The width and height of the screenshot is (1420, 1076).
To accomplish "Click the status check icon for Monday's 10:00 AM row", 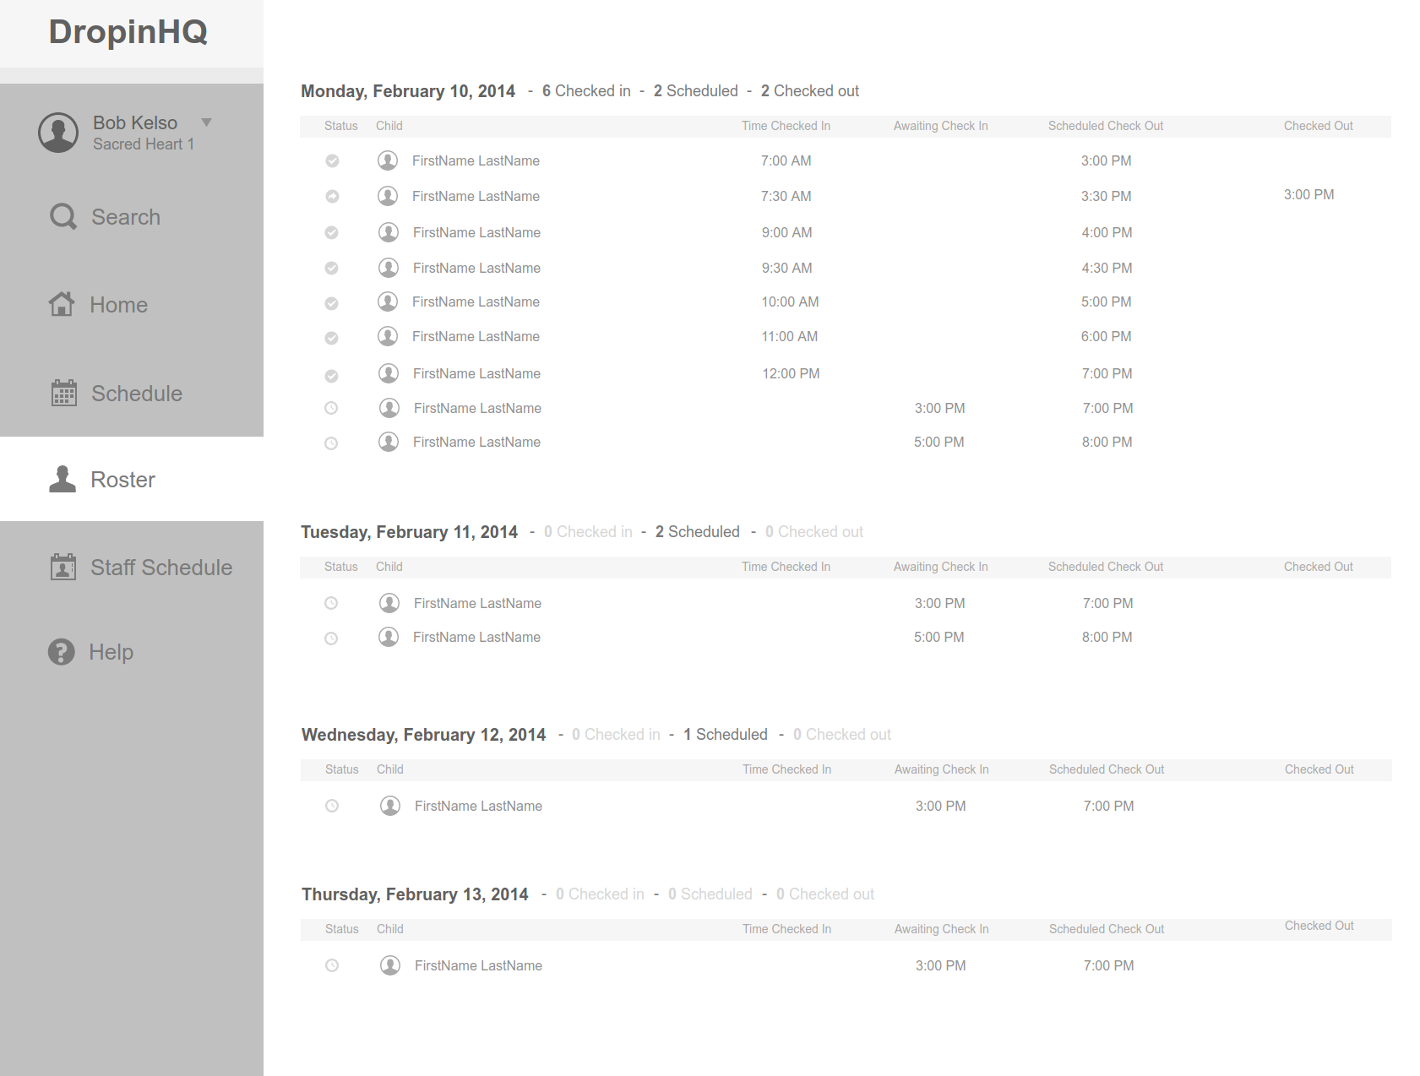I will [332, 303].
